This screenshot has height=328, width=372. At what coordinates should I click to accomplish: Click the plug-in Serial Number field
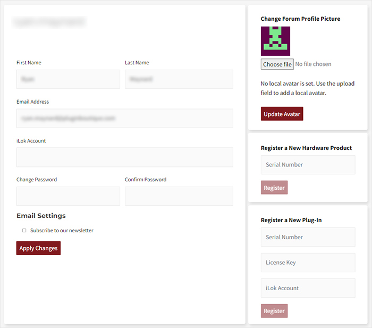[308, 237]
